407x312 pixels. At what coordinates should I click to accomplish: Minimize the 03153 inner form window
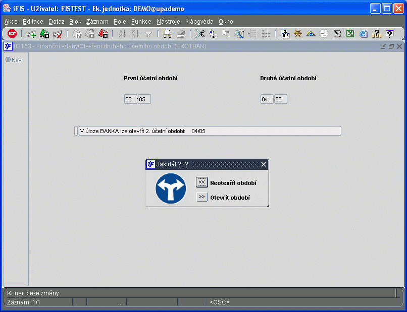click(383, 46)
